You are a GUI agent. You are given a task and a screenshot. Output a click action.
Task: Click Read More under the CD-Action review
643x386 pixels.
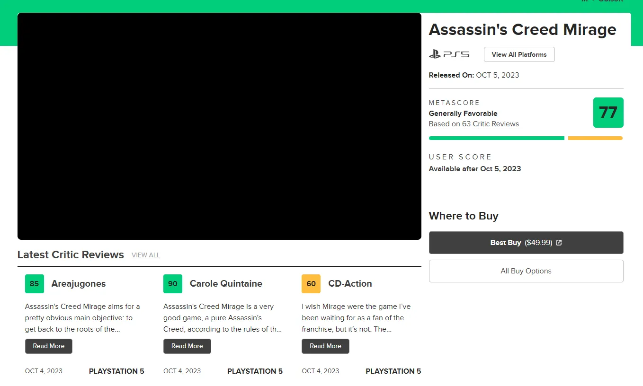point(325,346)
